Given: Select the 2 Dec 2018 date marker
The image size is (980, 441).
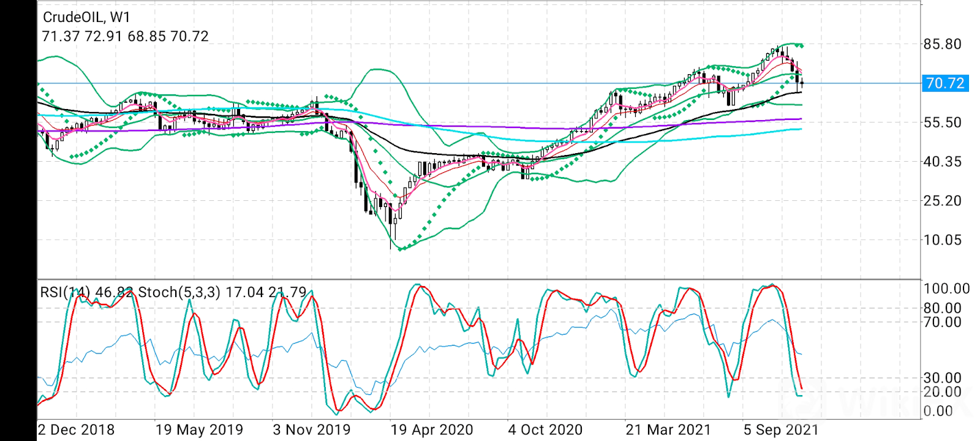Looking at the screenshot, I should [76, 430].
